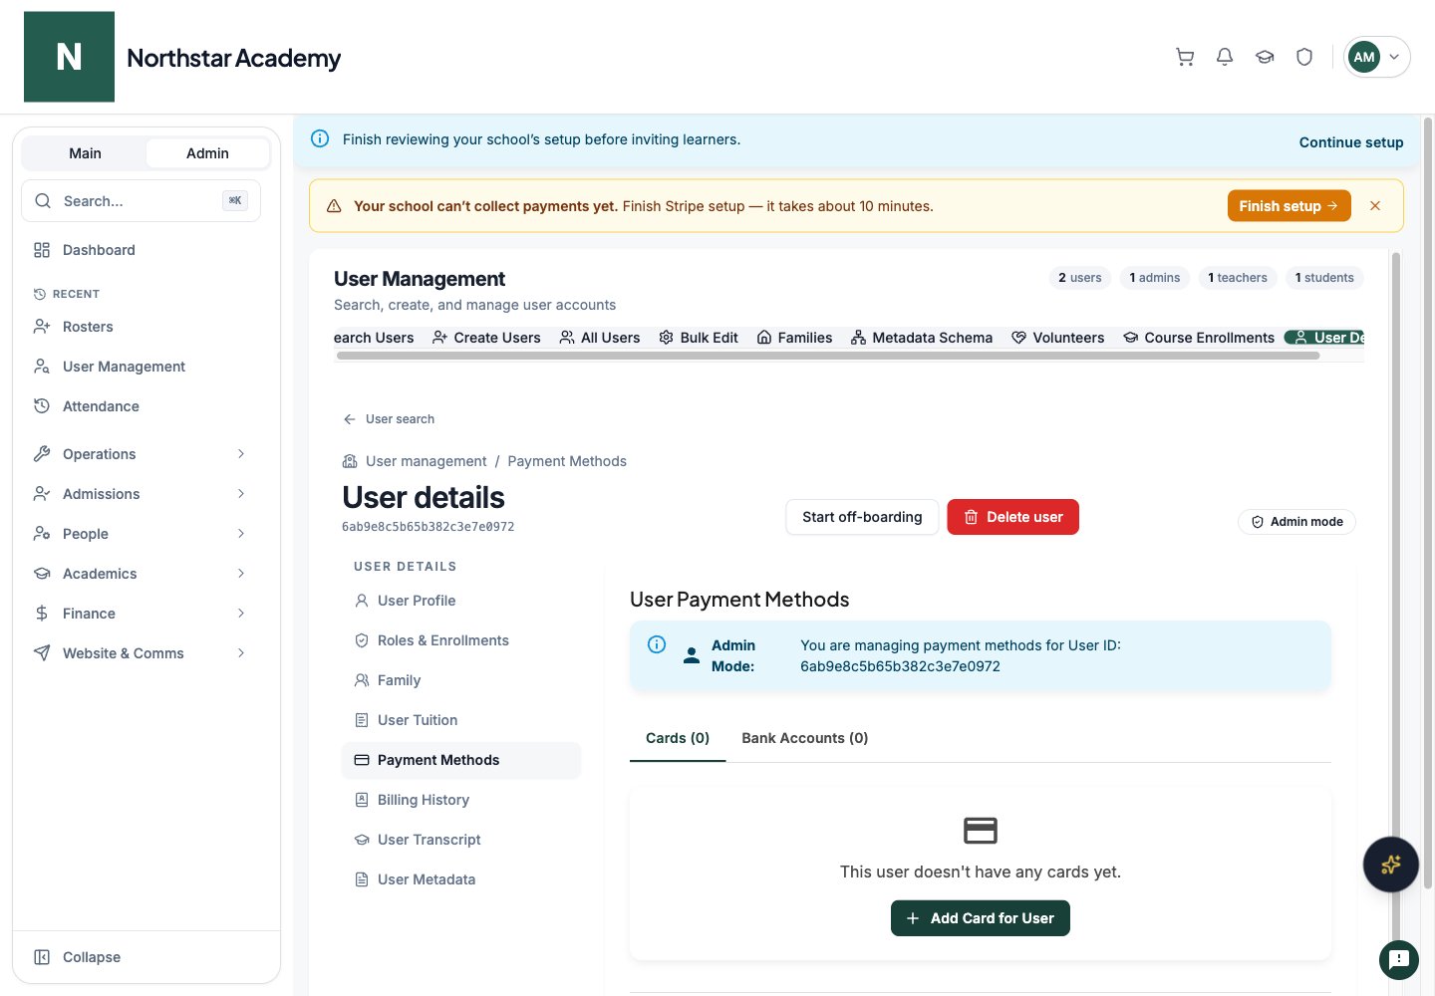Open the Create Users tab
1435x996 pixels.
(486, 338)
